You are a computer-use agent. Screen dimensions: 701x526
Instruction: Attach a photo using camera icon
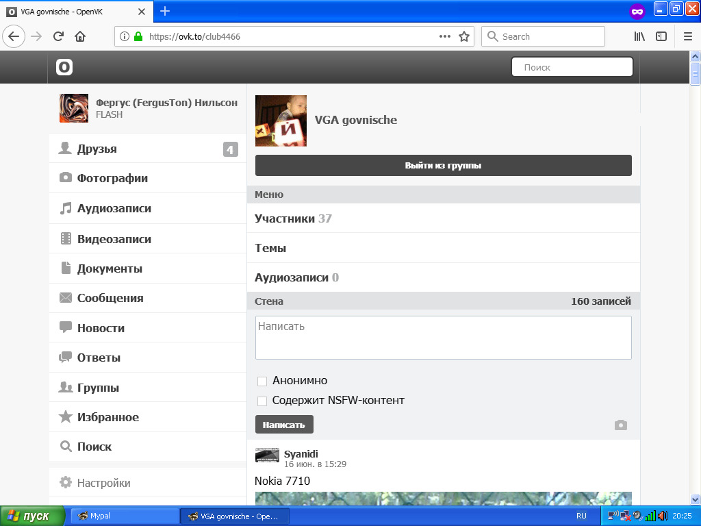click(x=620, y=425)
